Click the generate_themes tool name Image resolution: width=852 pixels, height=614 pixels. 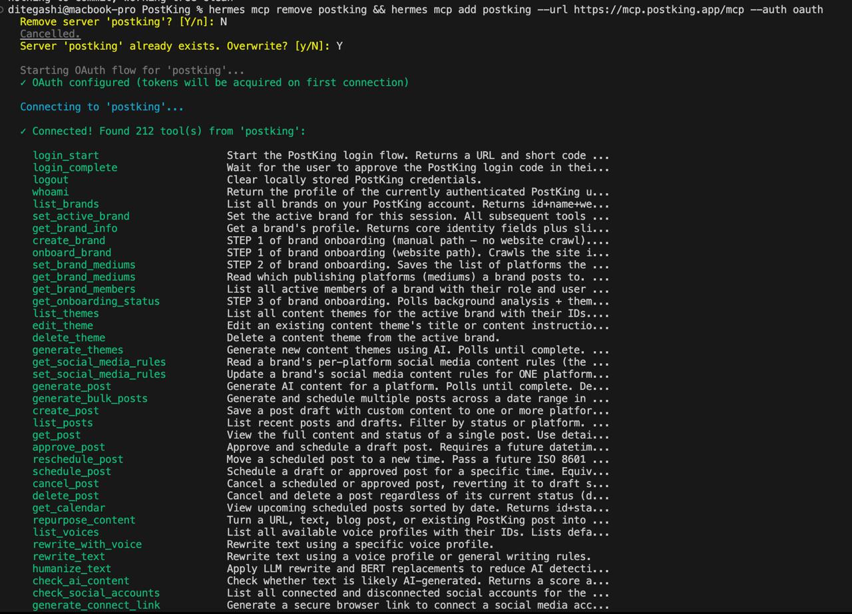click(x=77, y=350)
